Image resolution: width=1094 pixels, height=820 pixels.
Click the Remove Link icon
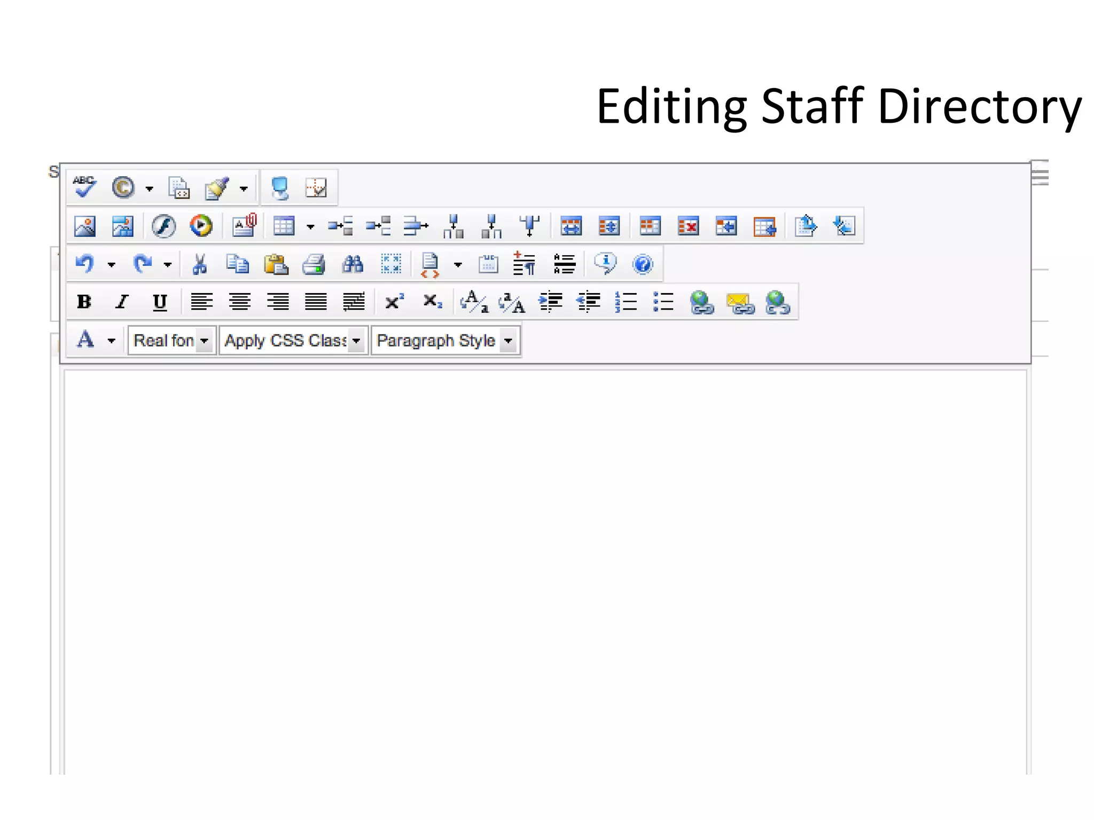[777, 303]
